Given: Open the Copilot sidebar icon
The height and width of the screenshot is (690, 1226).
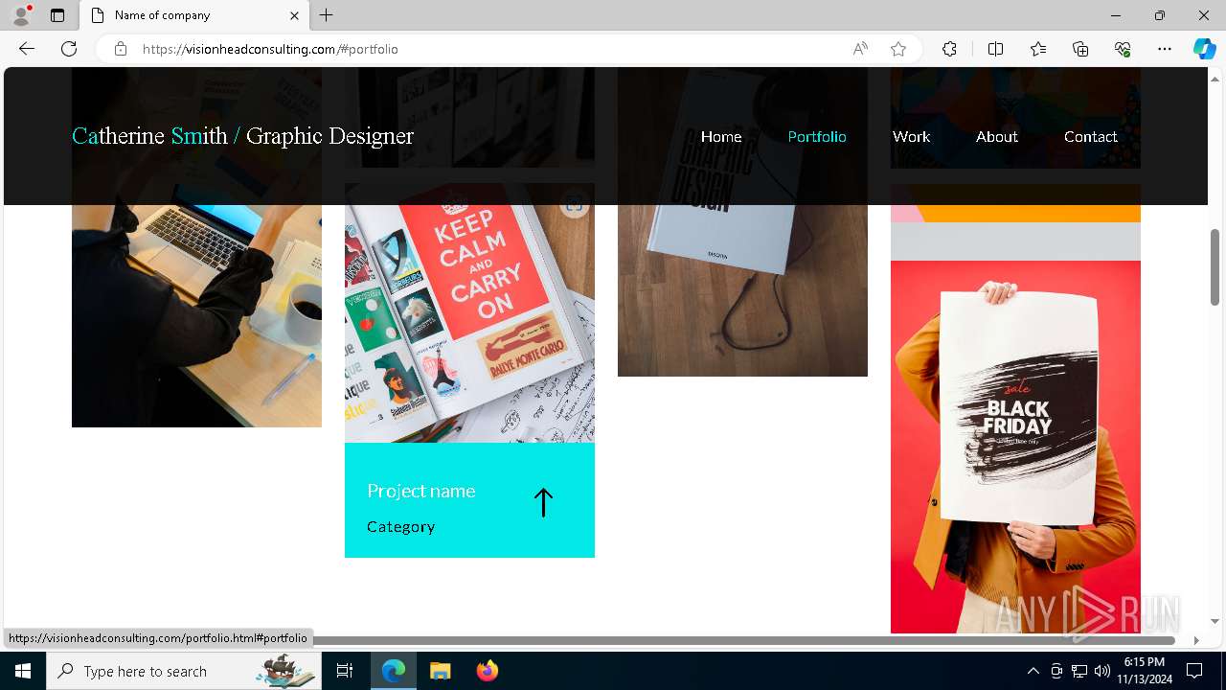Looking at the screenshot, I should pos(1204,49).
